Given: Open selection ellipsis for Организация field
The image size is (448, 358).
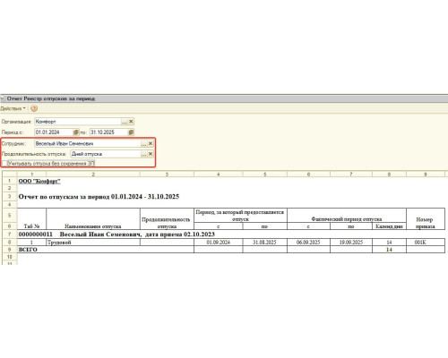Looking at the screenshot, I should click(x=125, y=122).
